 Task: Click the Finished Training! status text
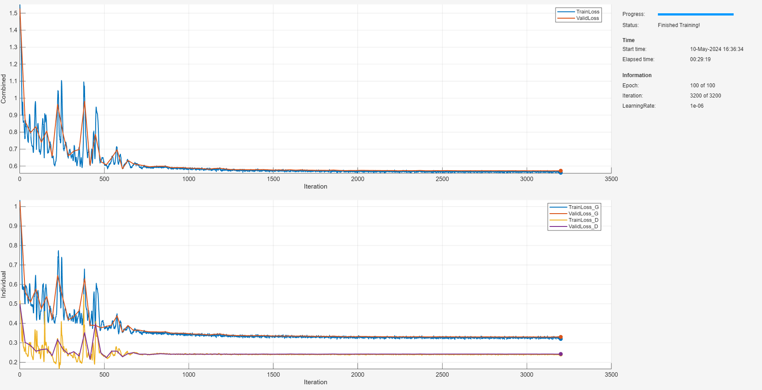tap(679, 25)
